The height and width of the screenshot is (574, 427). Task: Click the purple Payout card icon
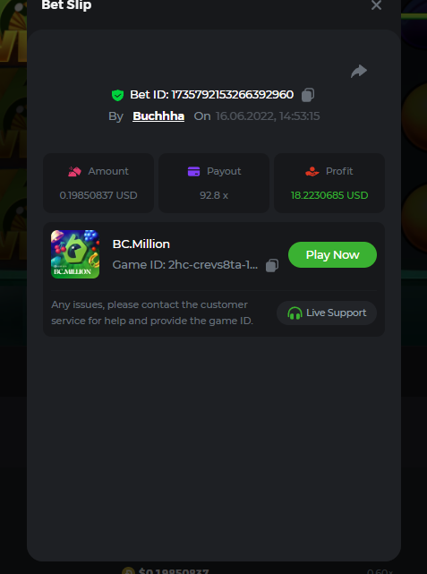(x=193, y=171)
